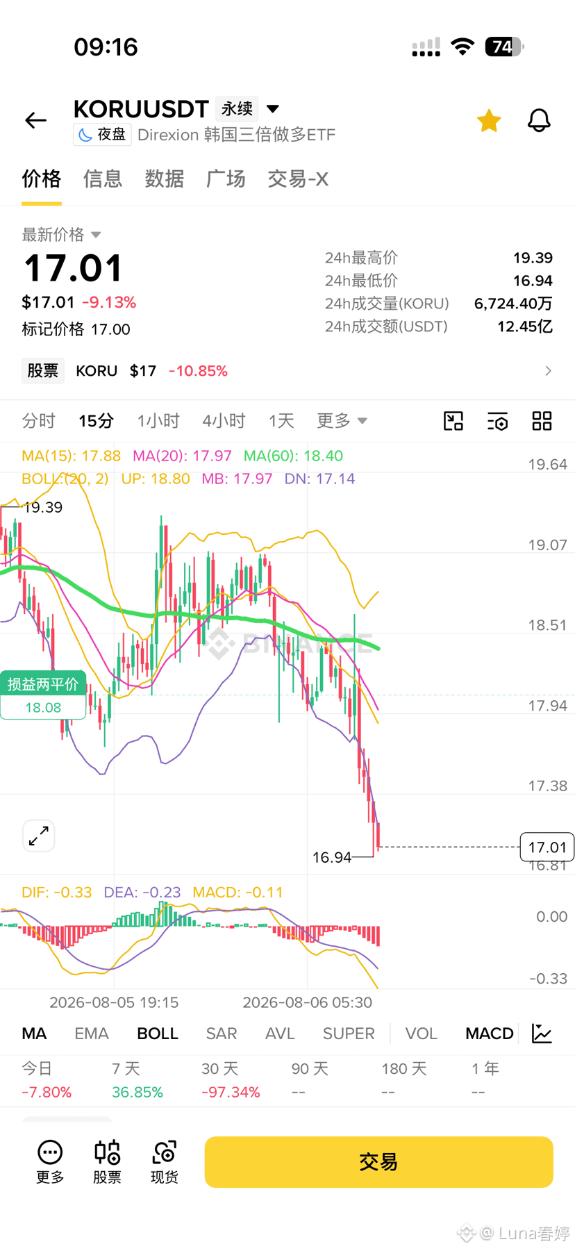Tap the 标记价格 17.00 text
Image resolution: width=575 pixels, height=1251 pixels.
[x=76, y=329]
